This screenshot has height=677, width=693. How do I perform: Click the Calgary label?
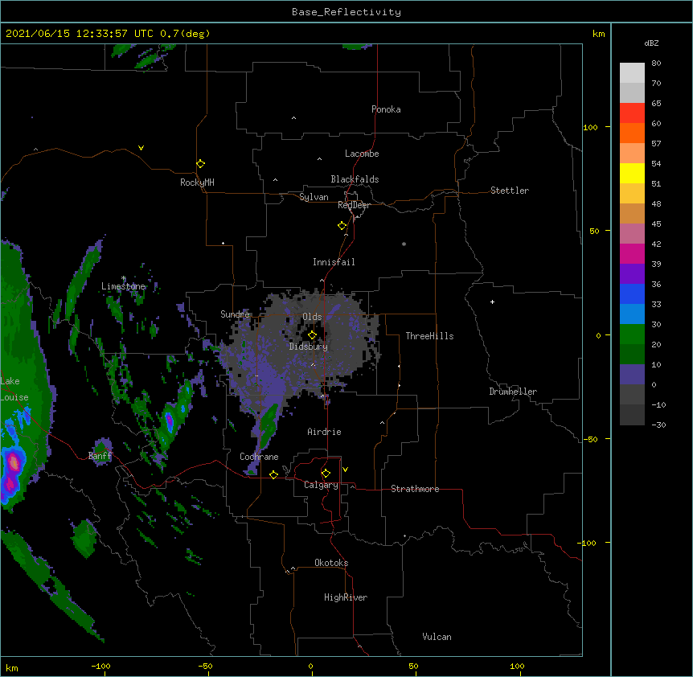[322, 485]
